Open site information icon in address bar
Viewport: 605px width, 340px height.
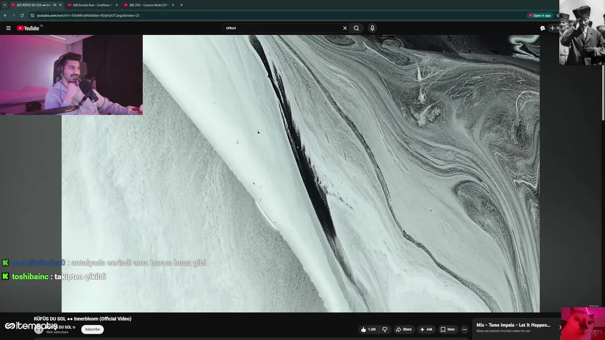pyautogui.click(x=32, y=15)
